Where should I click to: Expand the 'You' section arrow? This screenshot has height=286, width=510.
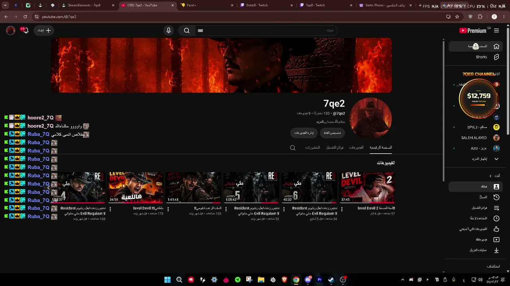pyautogui.click(x=490, y=176)
